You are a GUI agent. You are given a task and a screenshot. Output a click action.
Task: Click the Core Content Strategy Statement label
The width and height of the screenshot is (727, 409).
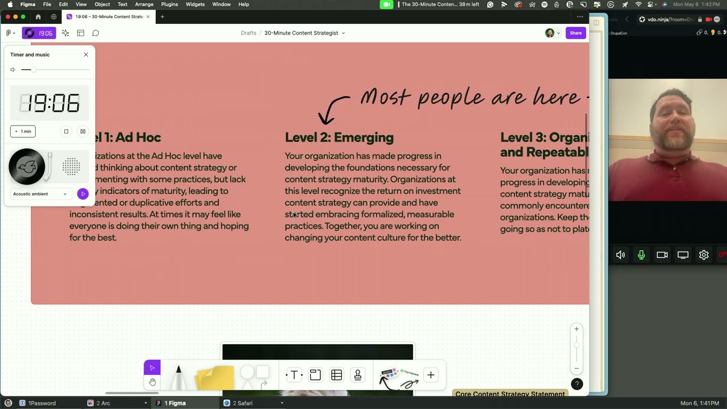point(510,394)
